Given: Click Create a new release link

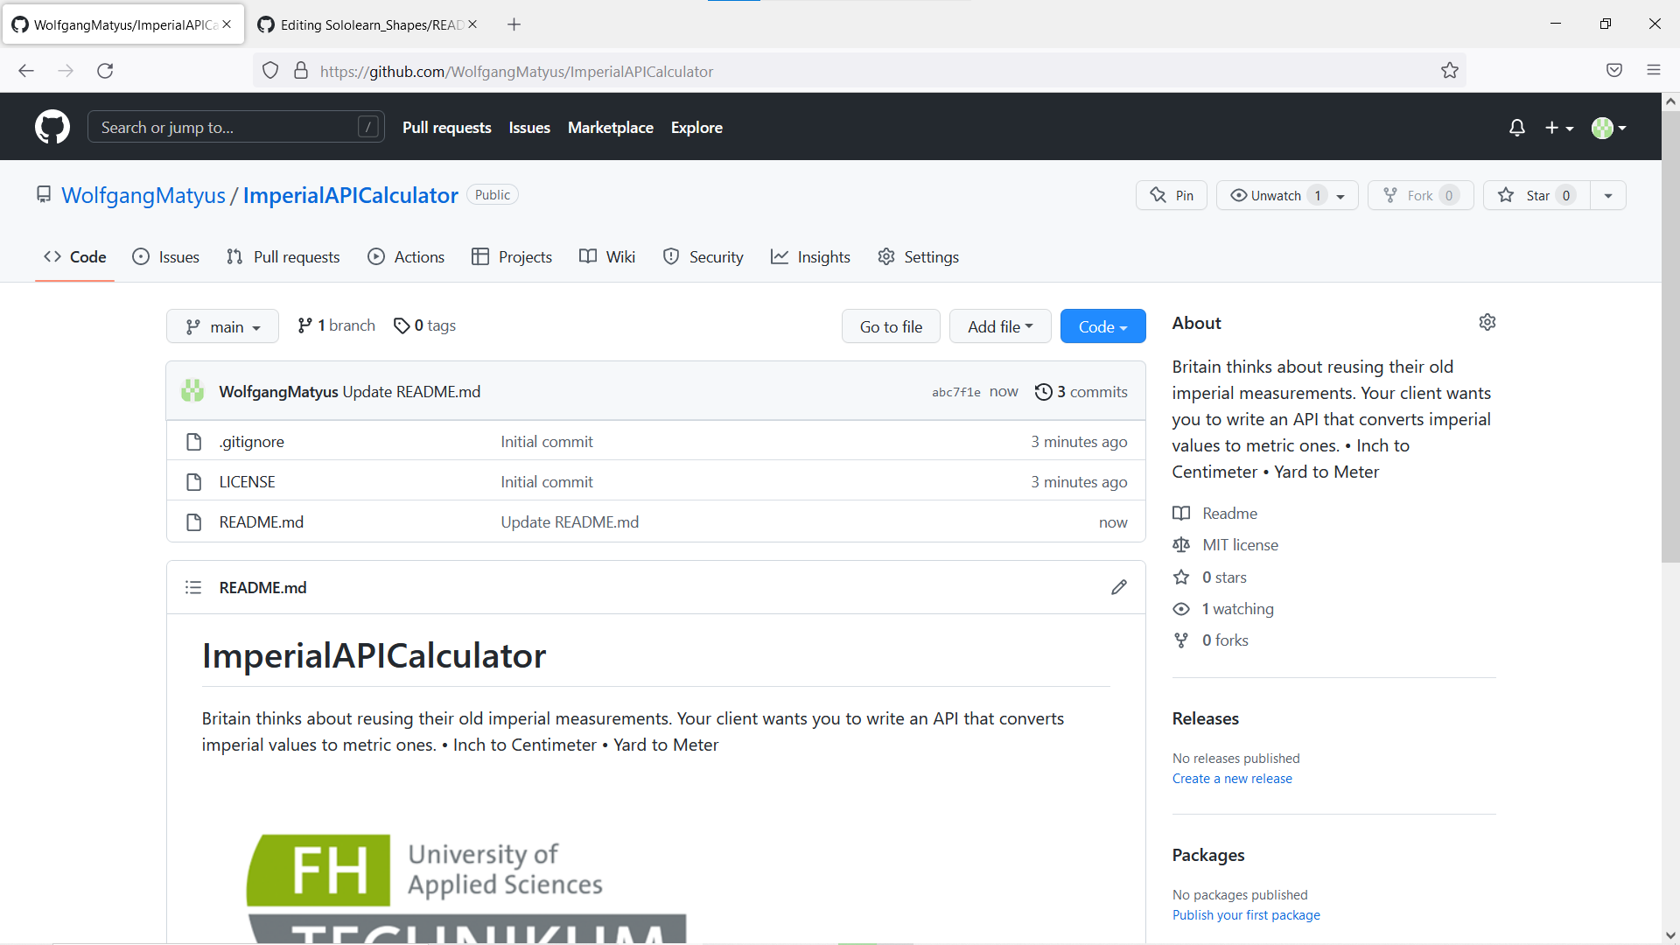Looking at the screenshot, I should coord(1231,778).
